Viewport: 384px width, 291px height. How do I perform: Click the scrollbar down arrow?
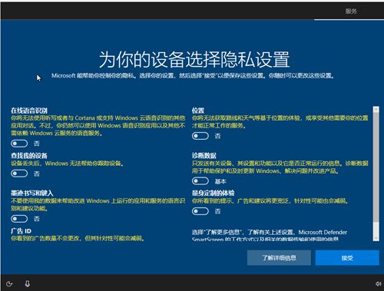point(376,237)
